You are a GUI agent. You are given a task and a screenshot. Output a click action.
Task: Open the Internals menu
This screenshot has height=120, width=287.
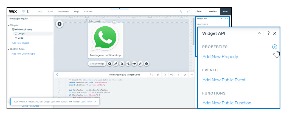click(x=88, y=12)
